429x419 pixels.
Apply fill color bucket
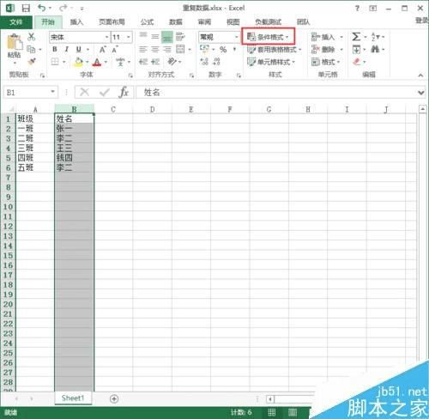[79, 62]
